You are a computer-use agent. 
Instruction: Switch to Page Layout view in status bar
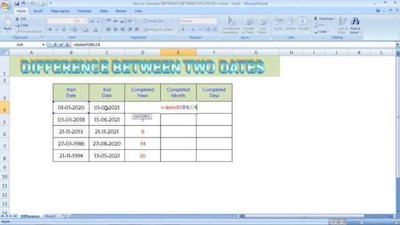tap(338, 222)
